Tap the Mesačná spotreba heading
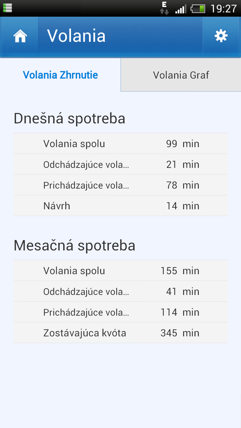Viewport: 241px width, 428px height. (x=75, y=246)
